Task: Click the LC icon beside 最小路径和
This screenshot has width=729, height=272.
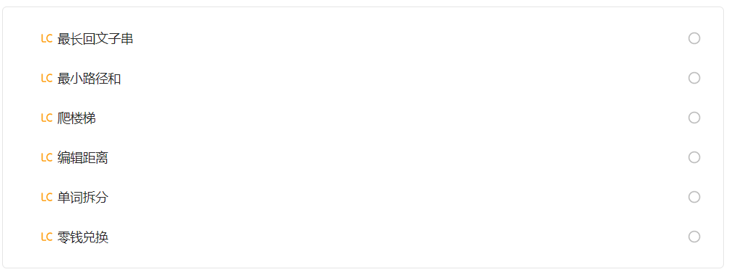Action: [x=46, y=78]
